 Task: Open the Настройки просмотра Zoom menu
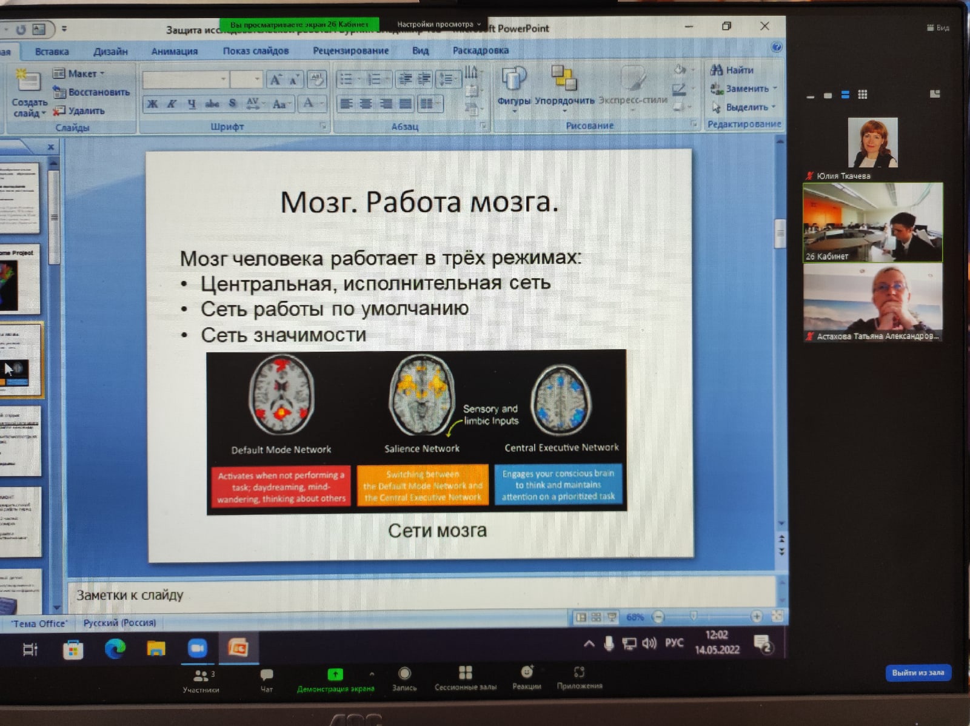tap(439, 24)
